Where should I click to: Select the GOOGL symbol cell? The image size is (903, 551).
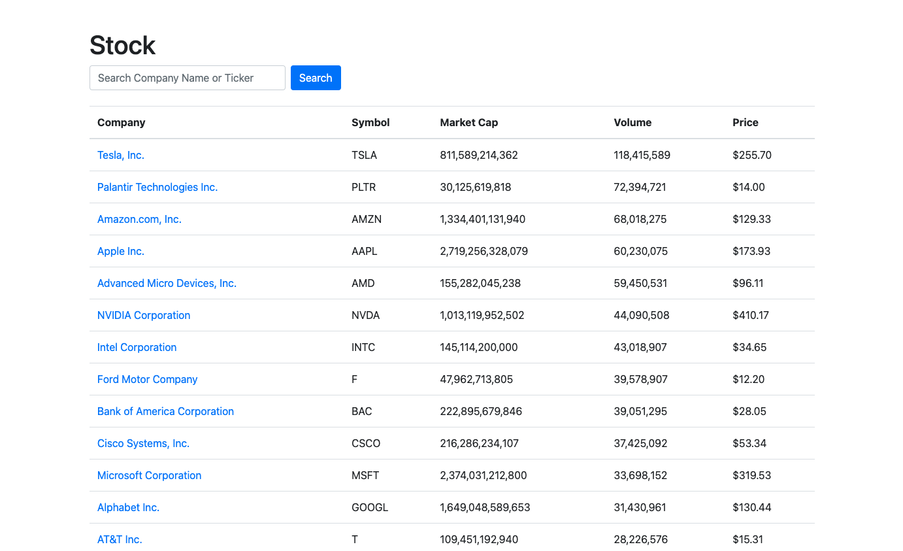tap(370, 507)
